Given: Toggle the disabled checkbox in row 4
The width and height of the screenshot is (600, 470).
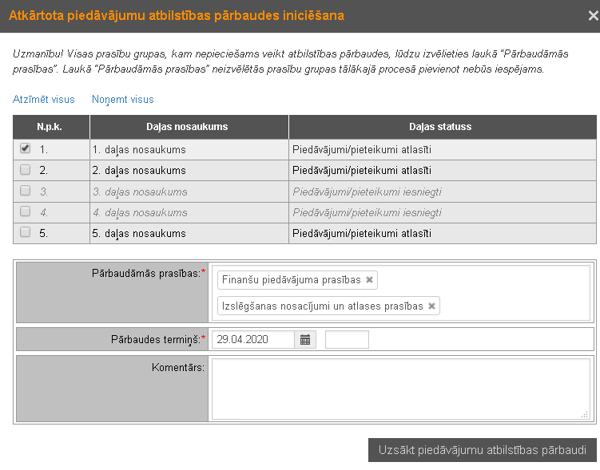Looking at the screenshot, I should (x=26, y=212).
